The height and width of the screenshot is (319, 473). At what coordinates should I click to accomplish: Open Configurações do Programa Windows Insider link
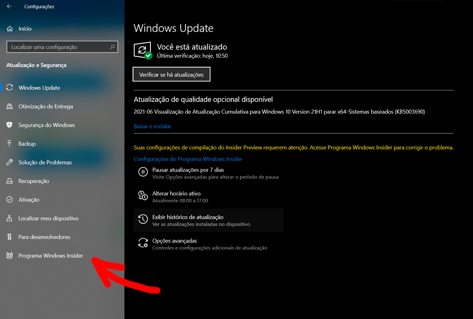click(x=188, y=159)
